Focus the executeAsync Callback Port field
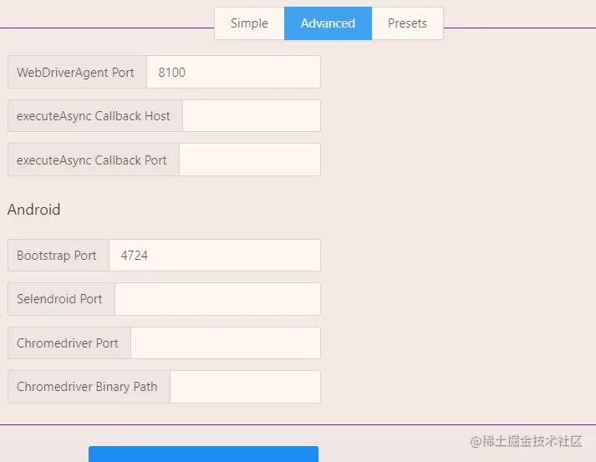 click(250, 160)
